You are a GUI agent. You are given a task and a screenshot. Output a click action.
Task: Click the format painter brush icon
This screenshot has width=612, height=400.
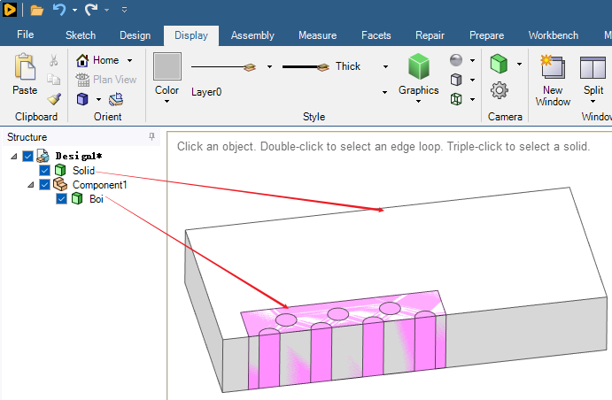(54, 99)
